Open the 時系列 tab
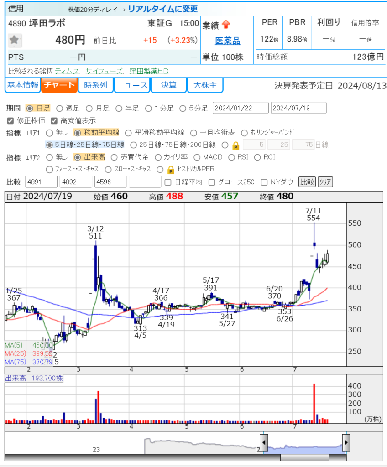The image size is (387, 467). (x=95, y=85)
